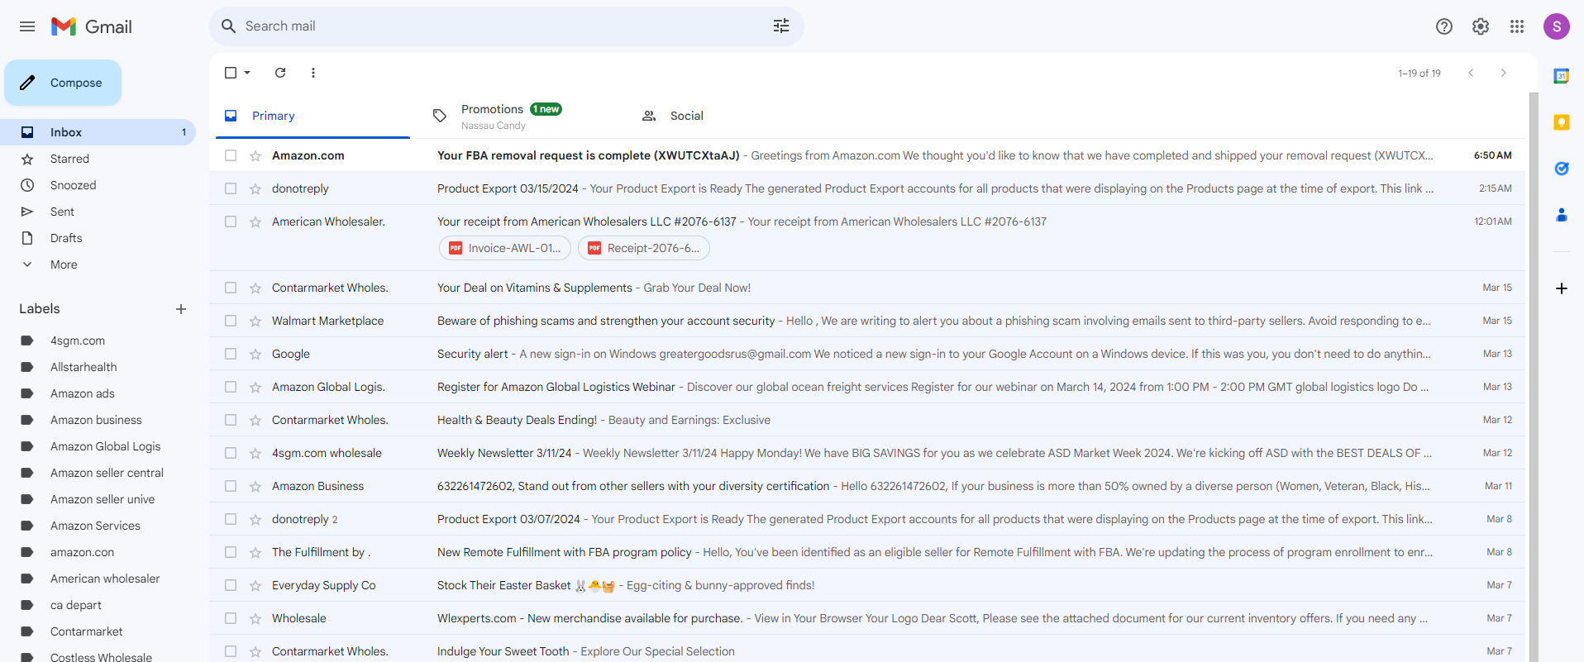This screenshot has height=662, width=1584.
Task: Open the Product Export 03/07/2024 email
Action: click(x=867, y=519)
